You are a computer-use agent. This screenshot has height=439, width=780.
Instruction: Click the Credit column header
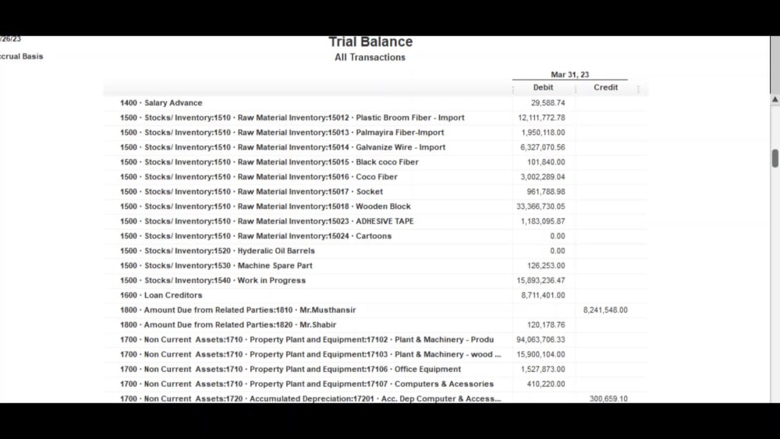[x=605, y=87]
